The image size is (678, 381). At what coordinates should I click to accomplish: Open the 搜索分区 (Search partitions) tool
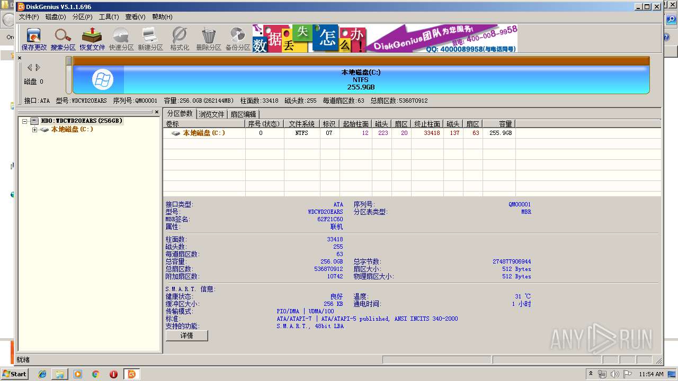63,39
